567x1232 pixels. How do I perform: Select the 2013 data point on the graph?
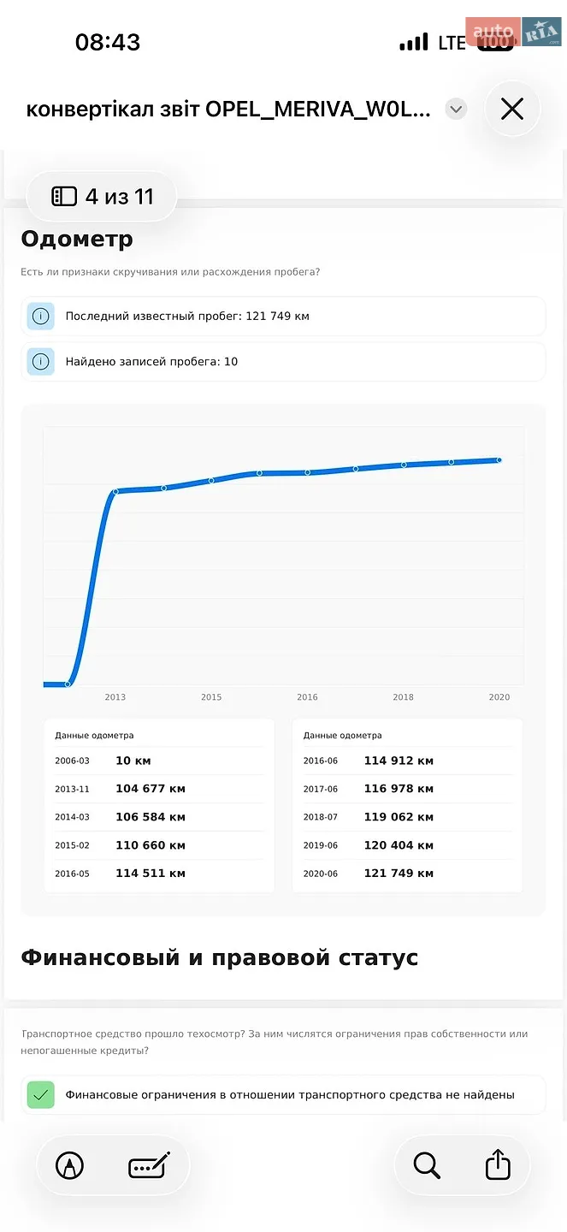tap(116, 491)
